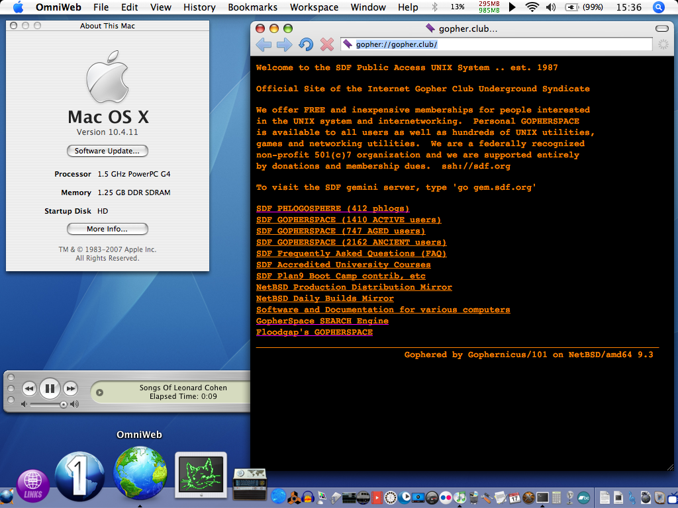
Task: Click the 295MB/985MB memory monitor in menu bar
Action: [x=489, y=7]
